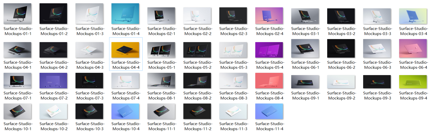431x136 pixels.
Task: Click the file name label Surface-Studio-Mockups-03-1
Action: click(x=306, y=31)
